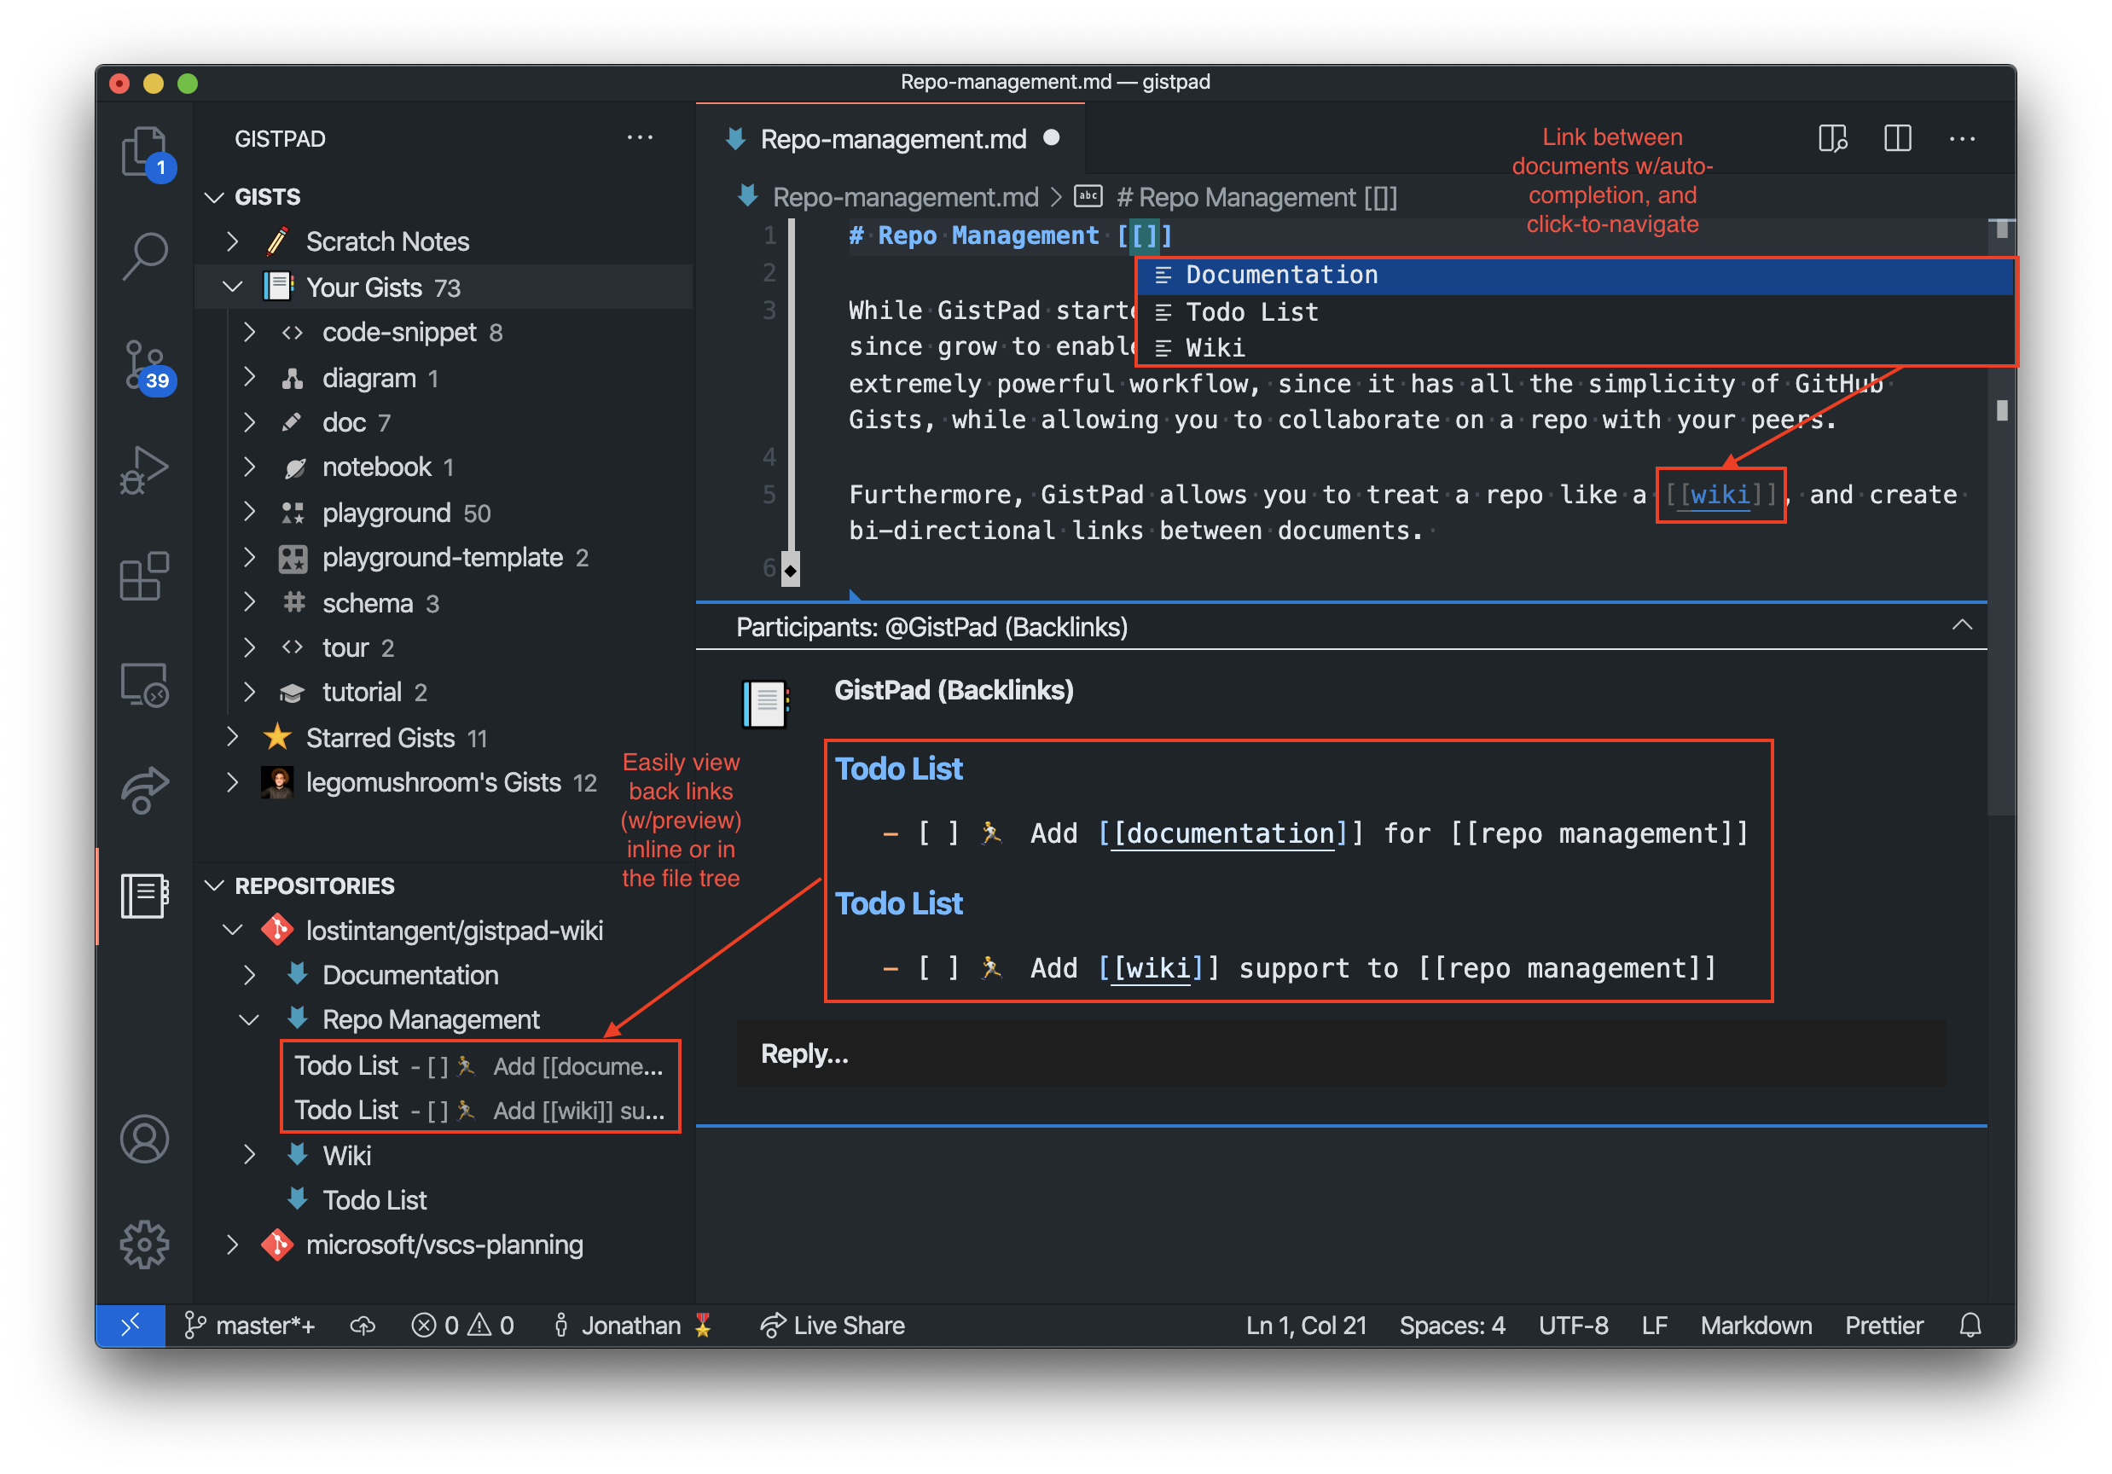Change Spaces: 4 indentation setting
The width and height of the screenshot is (2112, 1474).
coord(1452,1325)
